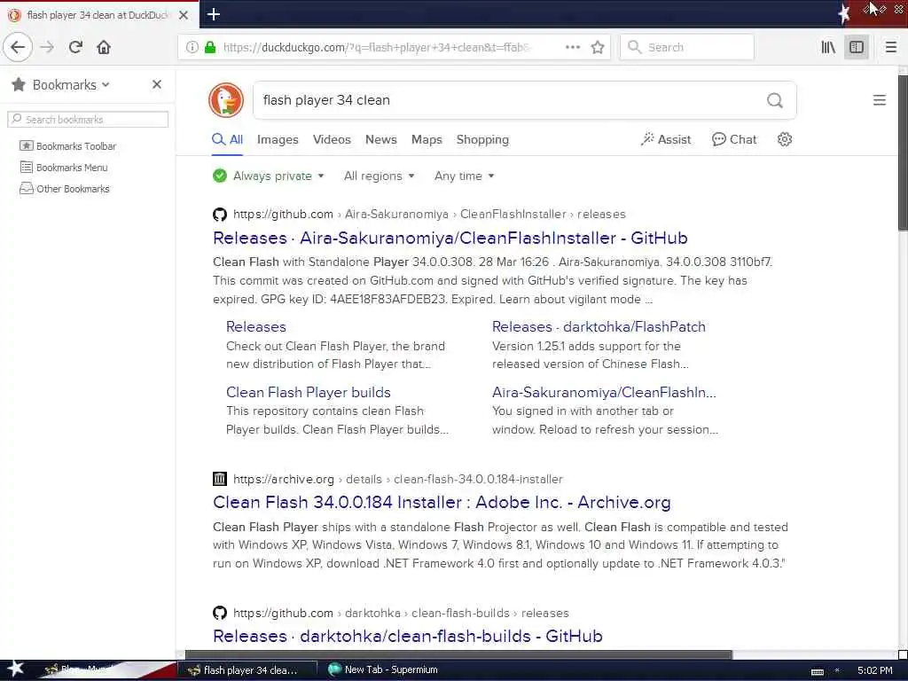Switch to Videos results tab
Viewport: 908px width, 681px height.
pos(332,139)
